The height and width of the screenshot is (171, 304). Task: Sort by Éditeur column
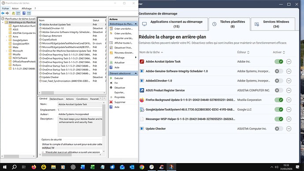point(243,52)
